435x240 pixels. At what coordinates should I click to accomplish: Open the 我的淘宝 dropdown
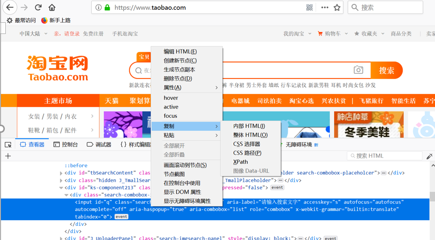[297, 33]
